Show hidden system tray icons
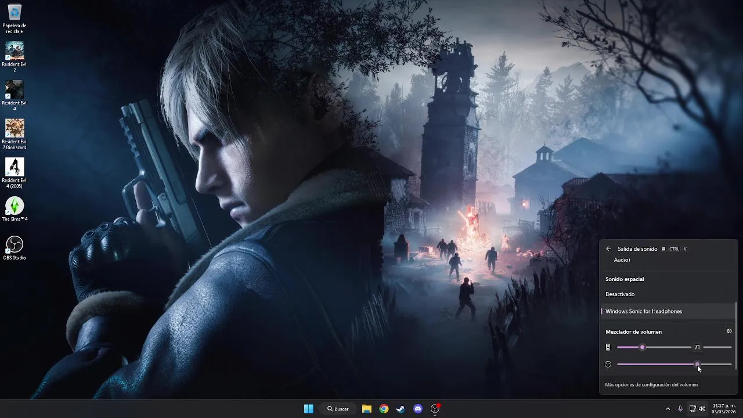Viewport: 743px width, 418px height. tap(668, 409)
